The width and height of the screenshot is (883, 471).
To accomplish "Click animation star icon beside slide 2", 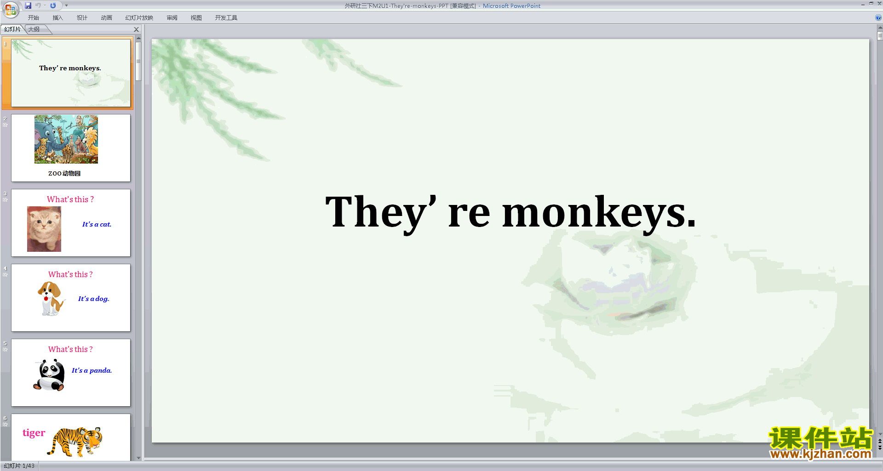I will click(x=5, y=125).
